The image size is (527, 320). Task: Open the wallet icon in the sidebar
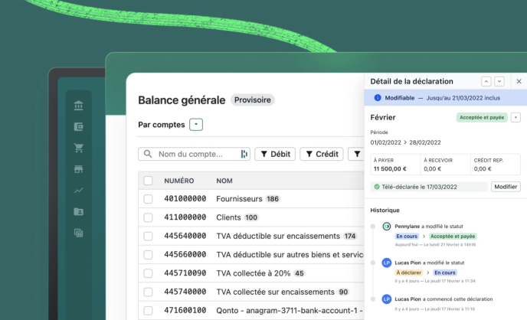point(78,126)
